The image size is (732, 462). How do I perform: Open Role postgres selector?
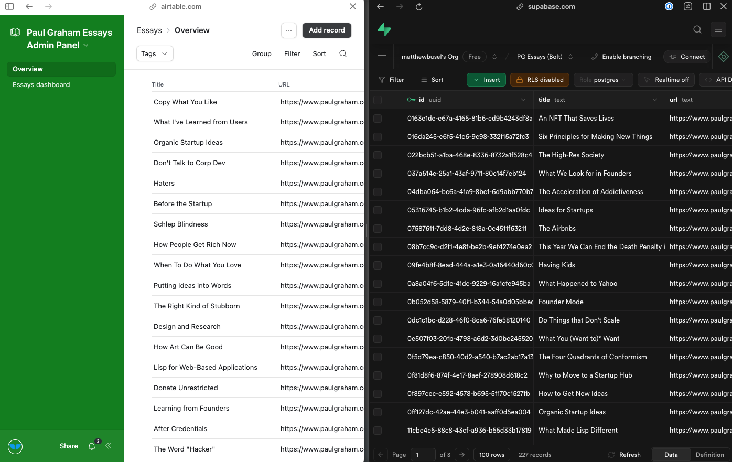[x=604, y=80]
